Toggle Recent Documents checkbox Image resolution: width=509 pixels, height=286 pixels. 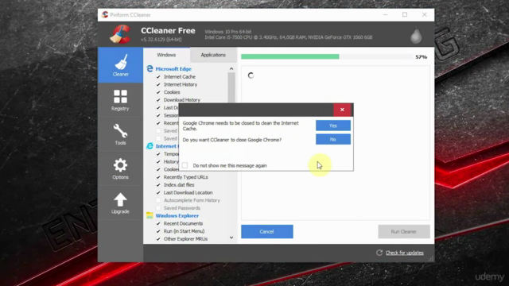158,223
